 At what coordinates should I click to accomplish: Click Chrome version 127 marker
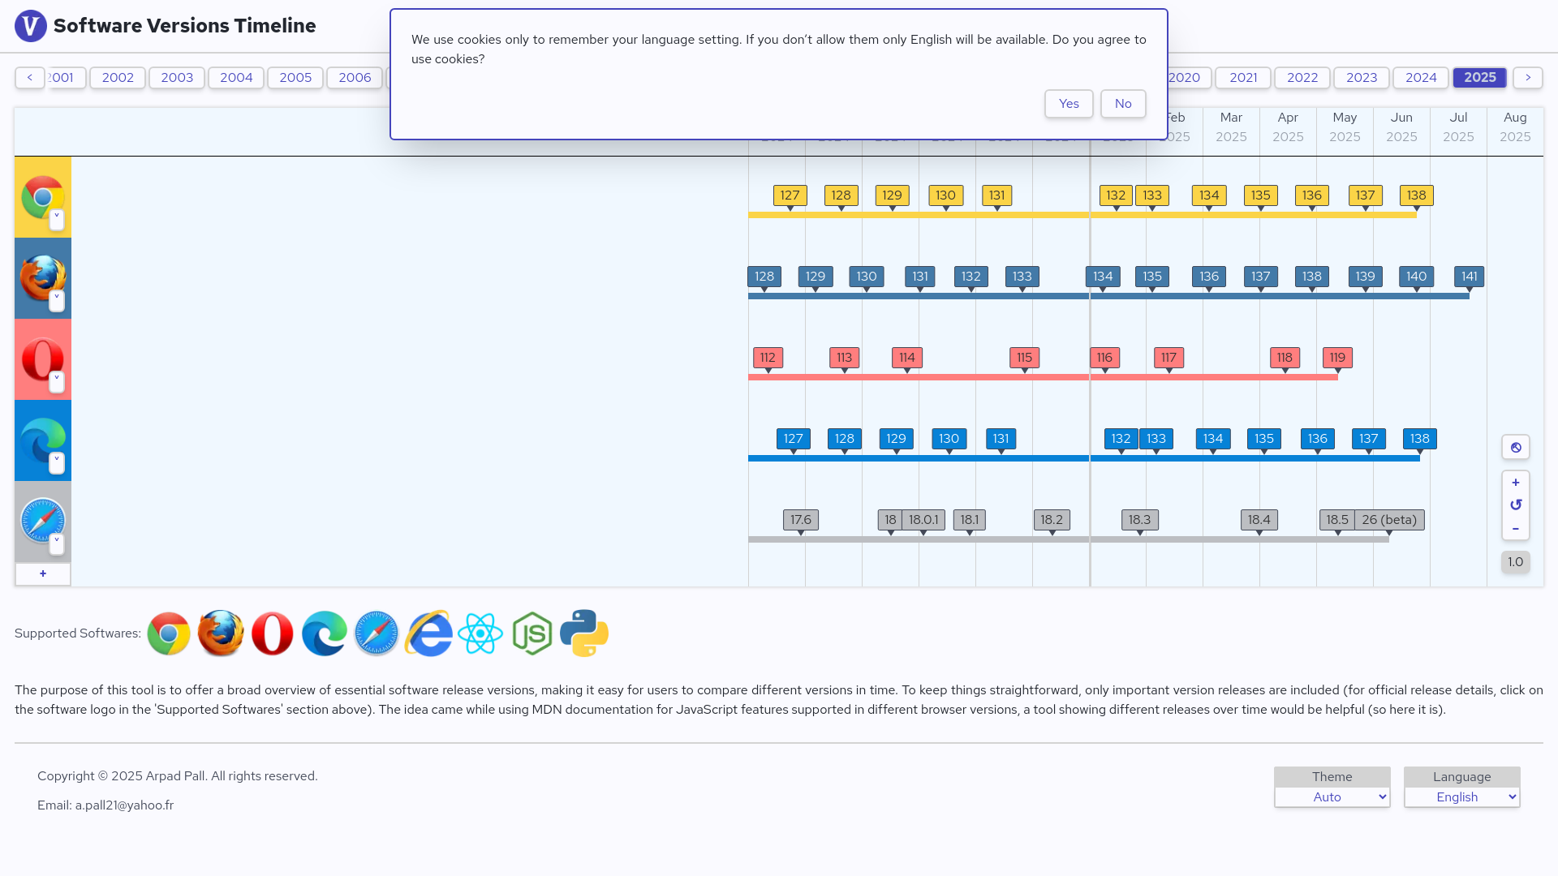coord(790,195)
